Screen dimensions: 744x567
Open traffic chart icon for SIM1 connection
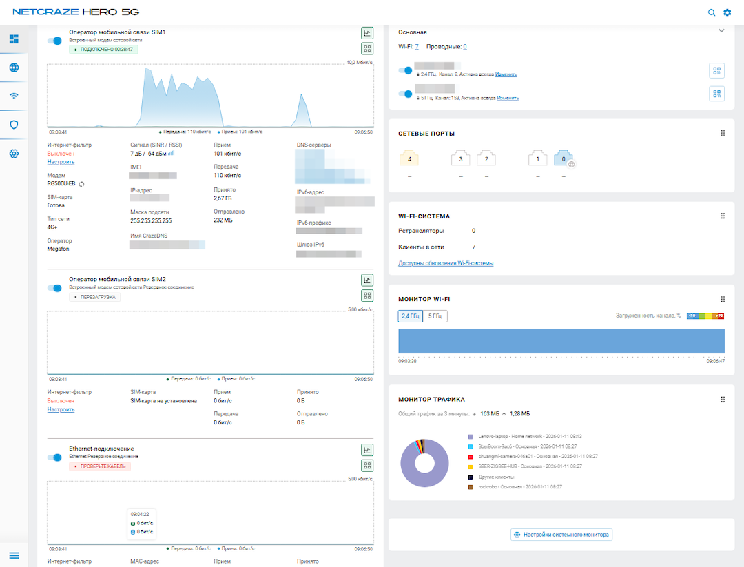(x=367, y=33)
